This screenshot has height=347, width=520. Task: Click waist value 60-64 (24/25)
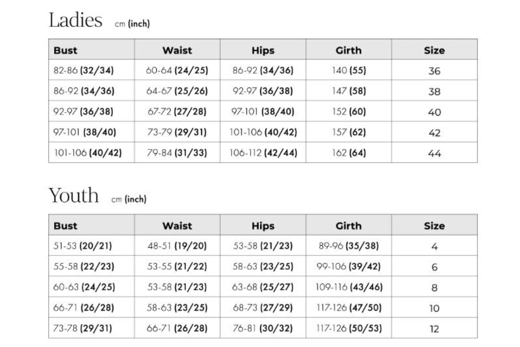(177, 70)
